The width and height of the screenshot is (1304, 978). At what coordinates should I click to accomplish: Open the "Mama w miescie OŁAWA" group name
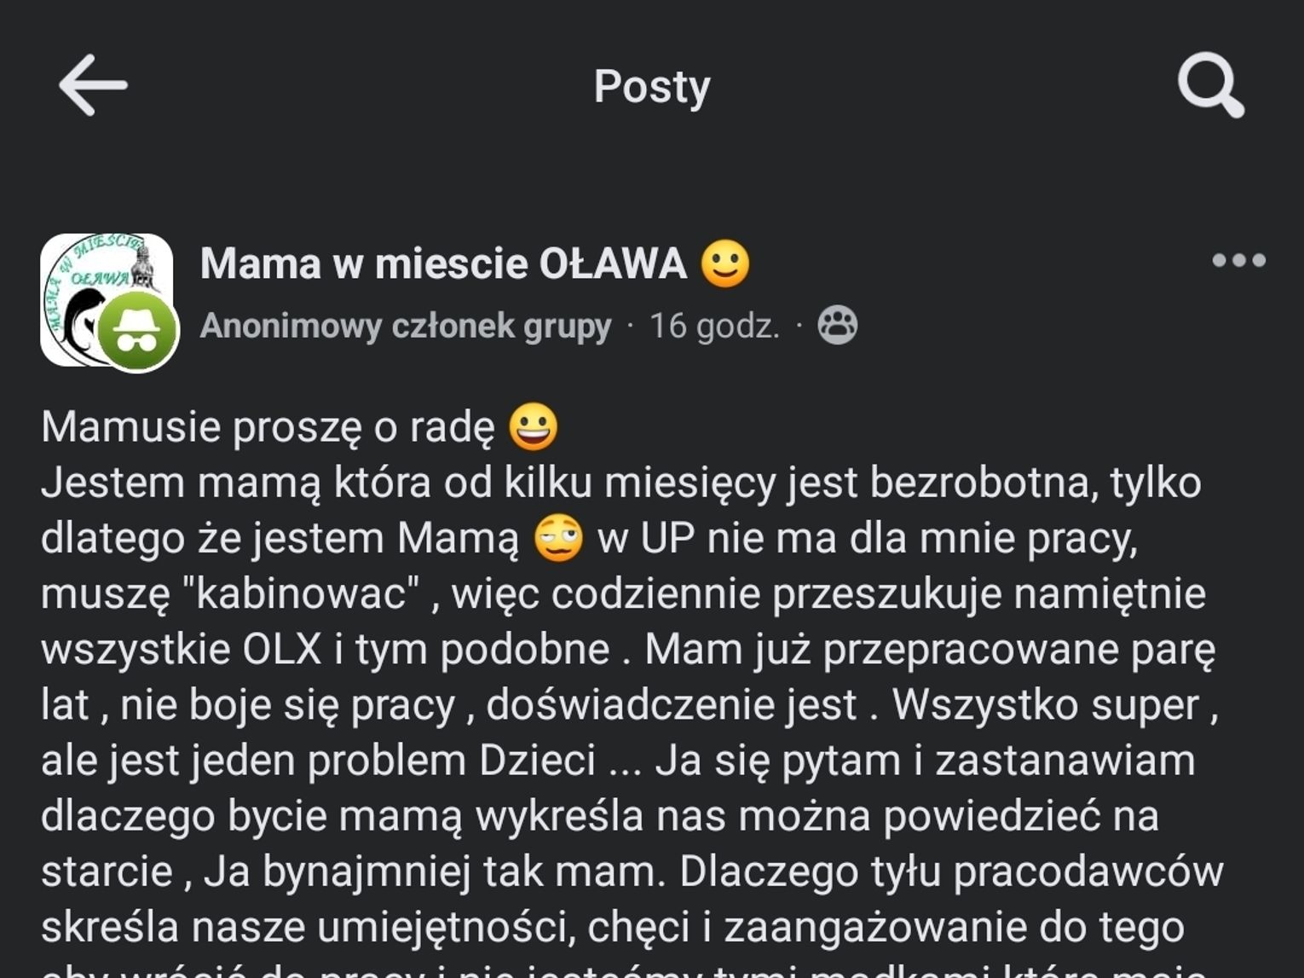tap(443, 263)
